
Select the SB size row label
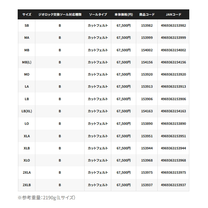click(x=27, y=26)
